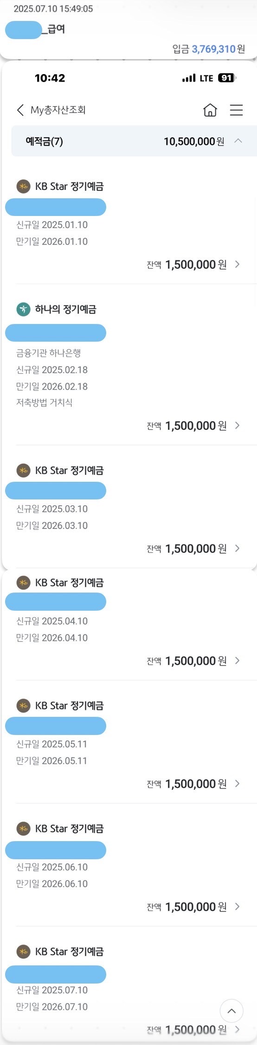Tap KB logo of deposit created 2025.01.10

click(23, 186)
